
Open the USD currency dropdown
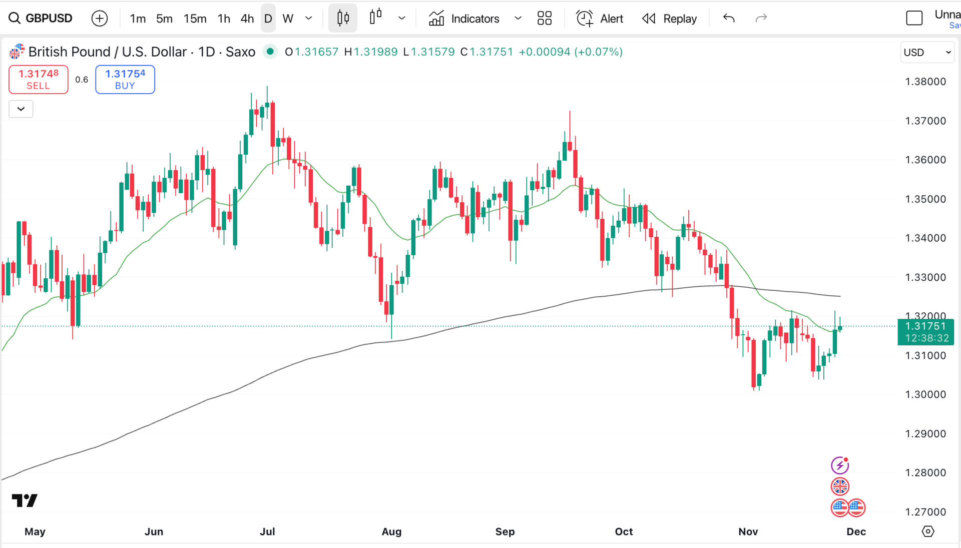927,52
